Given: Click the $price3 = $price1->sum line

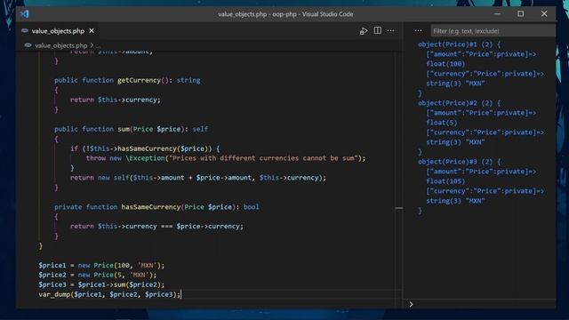Looking at the screenshot, I should point(101,284).
